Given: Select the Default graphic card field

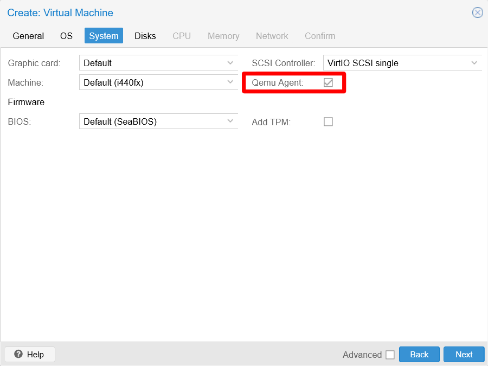Looking at the screenshot, I should [152, 63].
